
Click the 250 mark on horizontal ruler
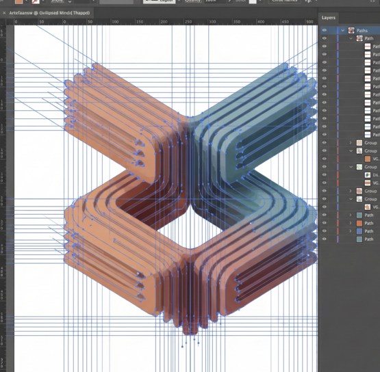pos(188,22)
